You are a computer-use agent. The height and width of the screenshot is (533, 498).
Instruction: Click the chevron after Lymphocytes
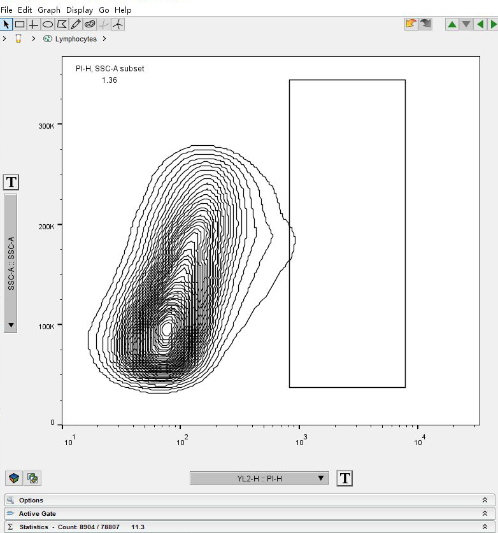[x=104, y=39]
